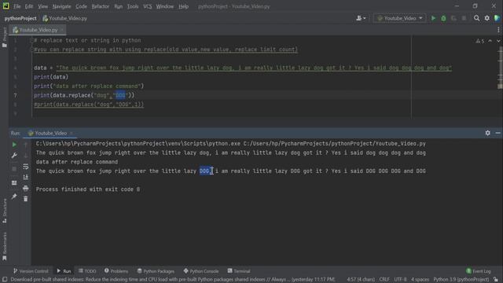This screenshot has width=503, height=283.
Task: Open the Terminal tool window
Action: click(x=239, y=271)
